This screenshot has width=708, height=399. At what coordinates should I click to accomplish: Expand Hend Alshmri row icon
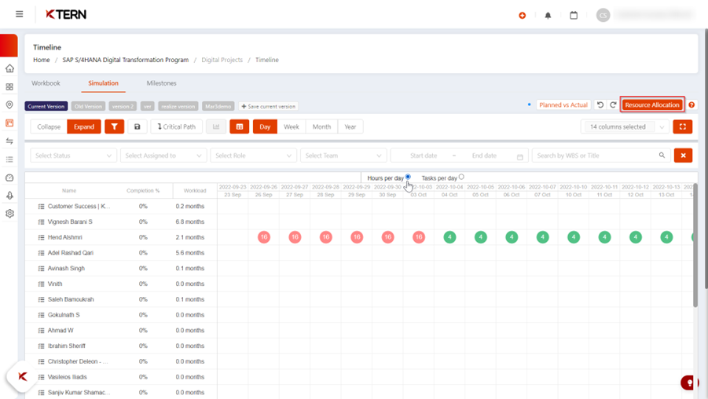[x=41, y=237]
